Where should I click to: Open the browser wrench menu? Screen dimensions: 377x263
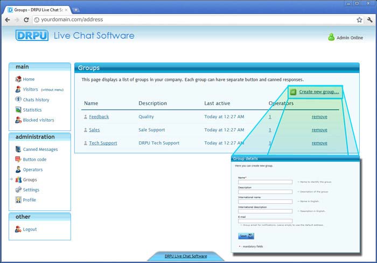pyautogui.click(x=370, y=20)
